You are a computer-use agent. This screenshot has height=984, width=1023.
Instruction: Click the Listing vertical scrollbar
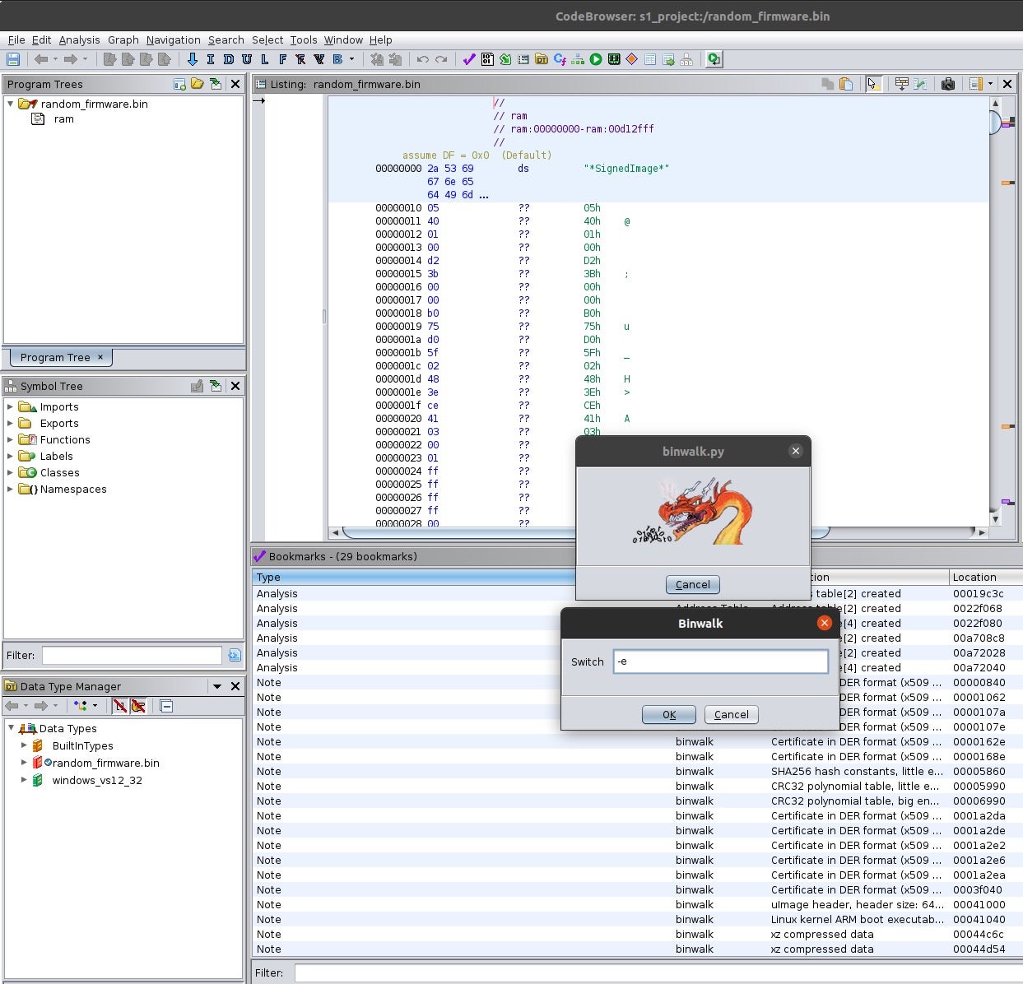[x=995, y=313]
